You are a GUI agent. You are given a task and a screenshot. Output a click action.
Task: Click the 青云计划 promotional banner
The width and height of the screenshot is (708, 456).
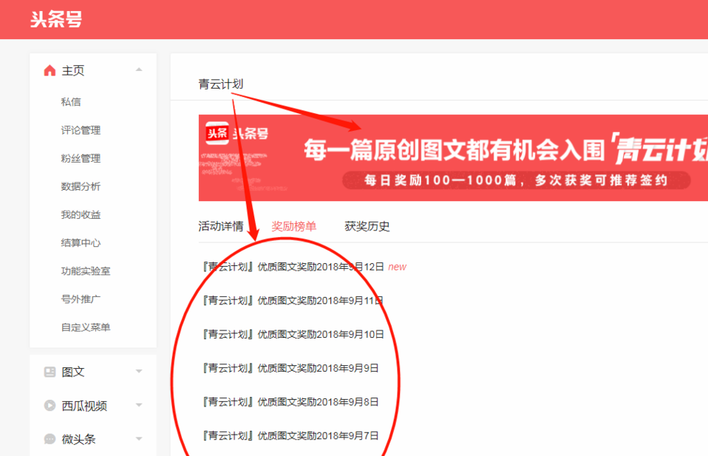(453, 157)
